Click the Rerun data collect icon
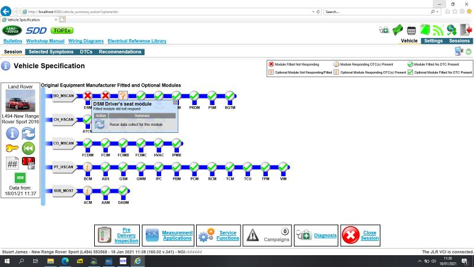The image size is (474, 267). click(x=100, y=125)
